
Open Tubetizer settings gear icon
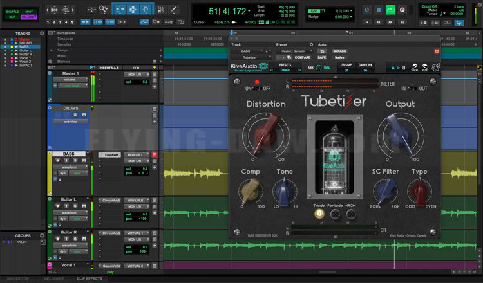(x=435, y=68)
